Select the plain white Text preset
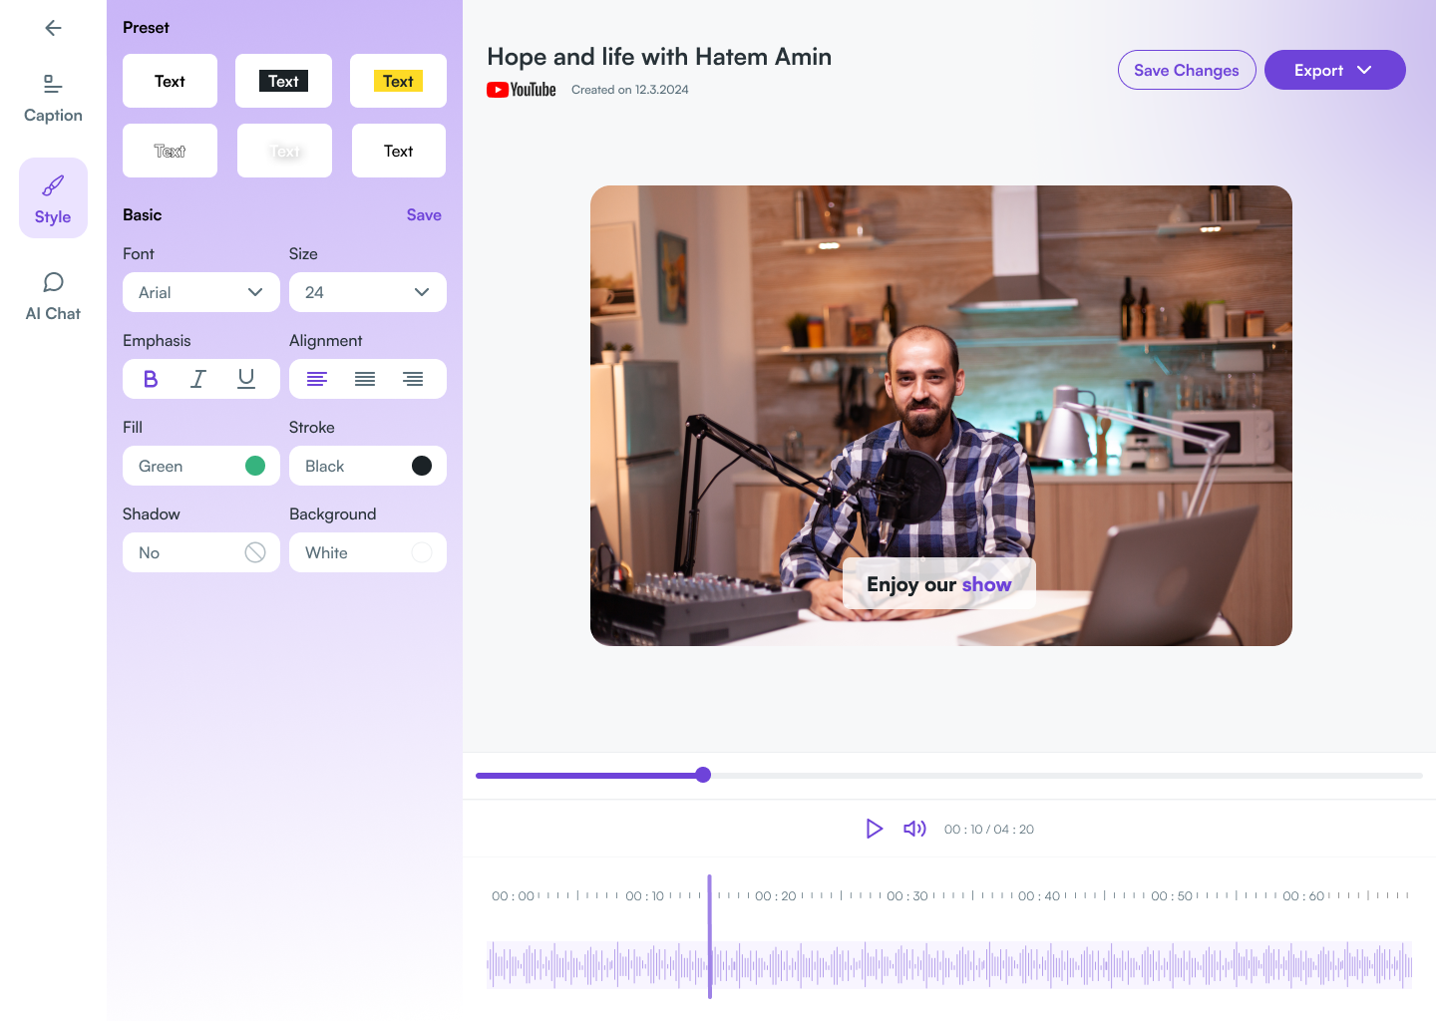The height and width of the screenshot is (1021, 1436). 170,81
